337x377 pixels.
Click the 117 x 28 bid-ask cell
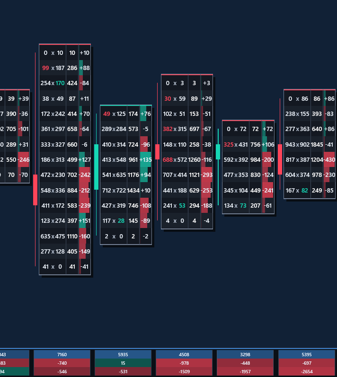(x=114, y=221)
